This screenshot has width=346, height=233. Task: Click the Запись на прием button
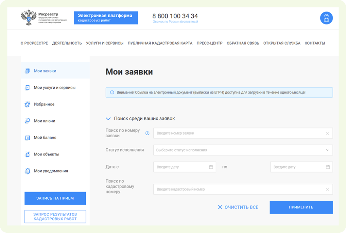click(55, 198)
